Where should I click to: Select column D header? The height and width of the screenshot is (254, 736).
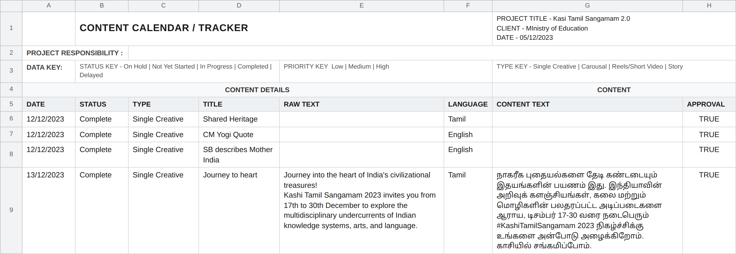(x=239, y=6)
